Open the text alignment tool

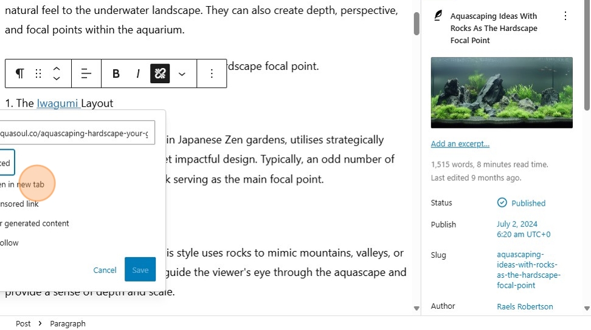pyautogui.click(x=86, y=73)
